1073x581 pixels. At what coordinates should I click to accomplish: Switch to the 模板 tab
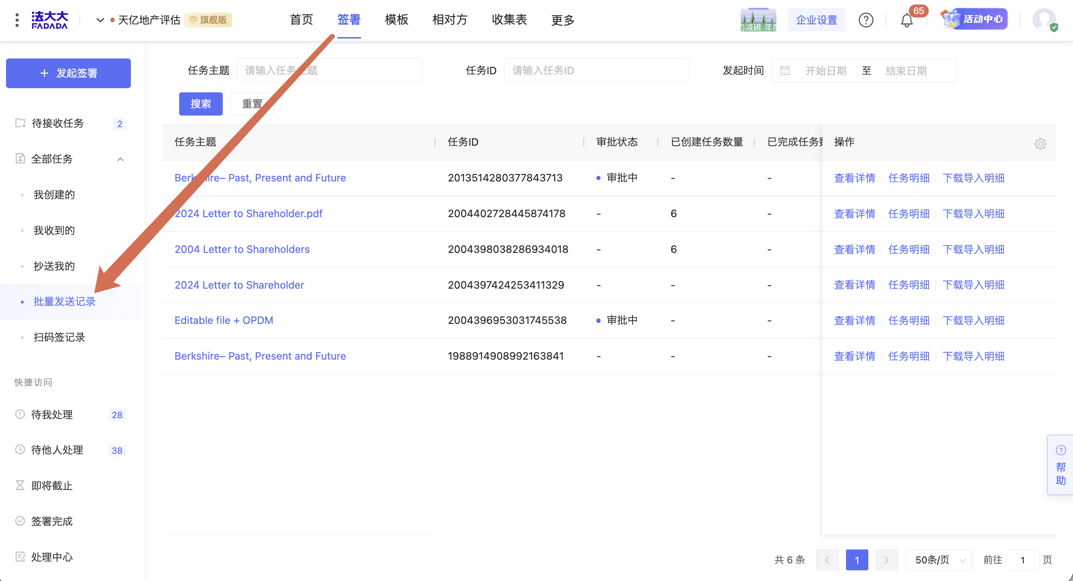point(396,19)
